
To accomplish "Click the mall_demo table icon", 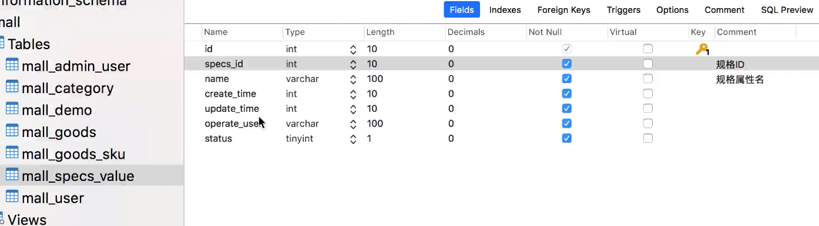I will pyautogui.click(x=12, y=109).
